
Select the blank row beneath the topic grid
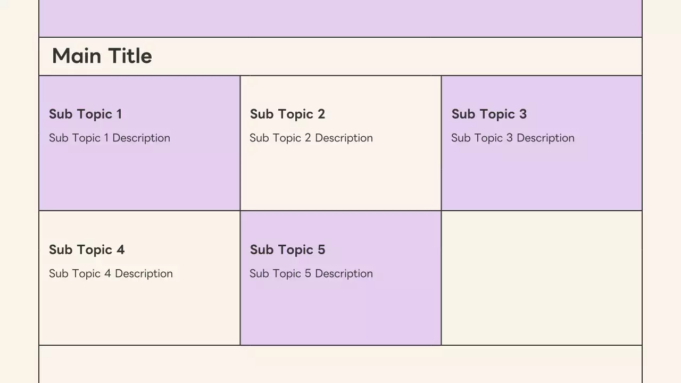tap(340, 364)
